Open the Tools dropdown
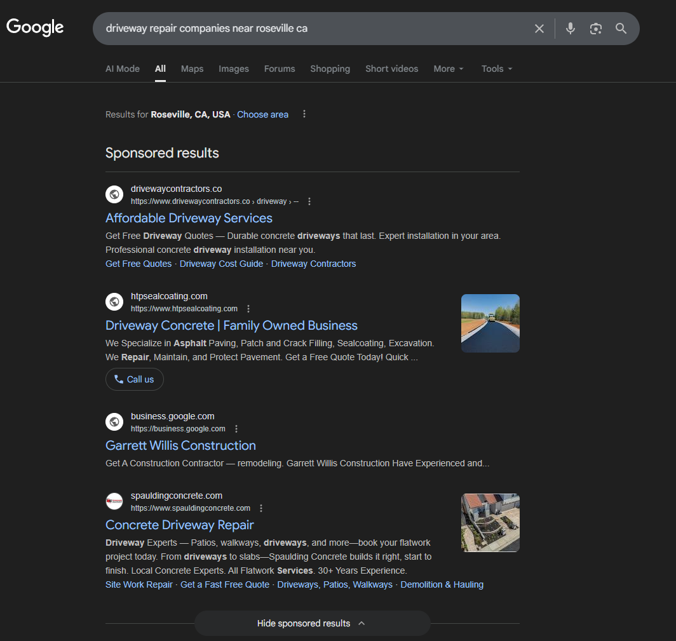Image resolution: width=676 pixels, height=641 pixels. [x=497, y=69]
